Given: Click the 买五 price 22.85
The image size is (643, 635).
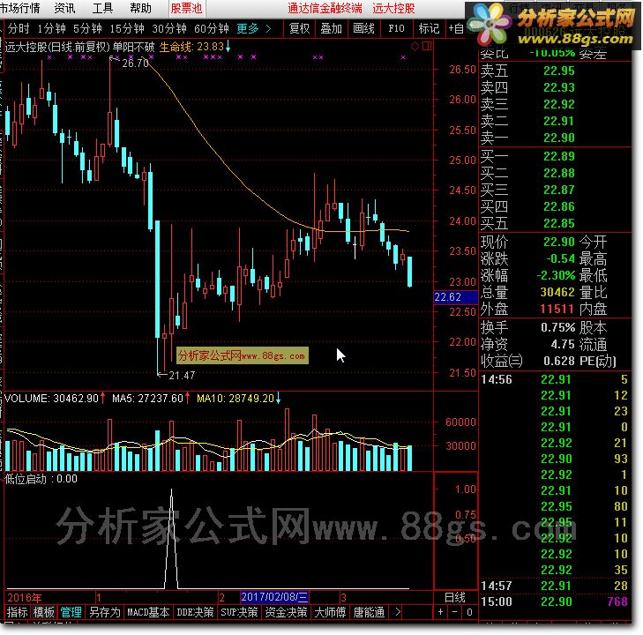Looking at the screenshot, I should pos(559,223).
